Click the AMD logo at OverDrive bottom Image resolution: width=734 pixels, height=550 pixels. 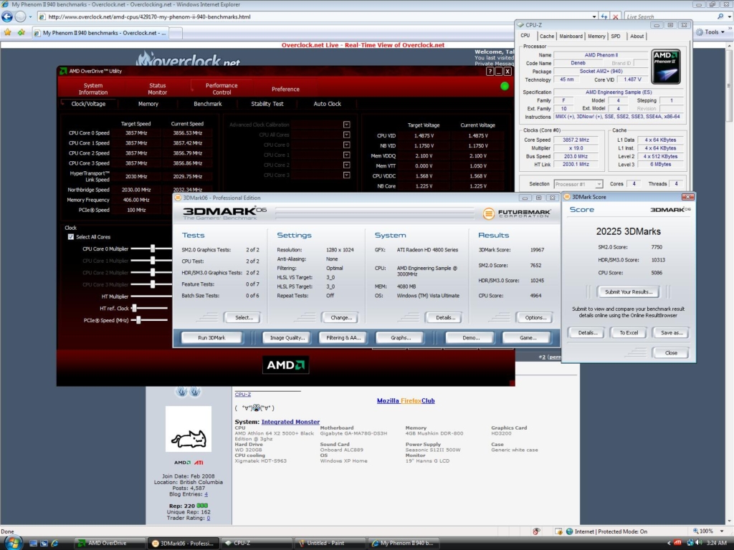point(285,365)
